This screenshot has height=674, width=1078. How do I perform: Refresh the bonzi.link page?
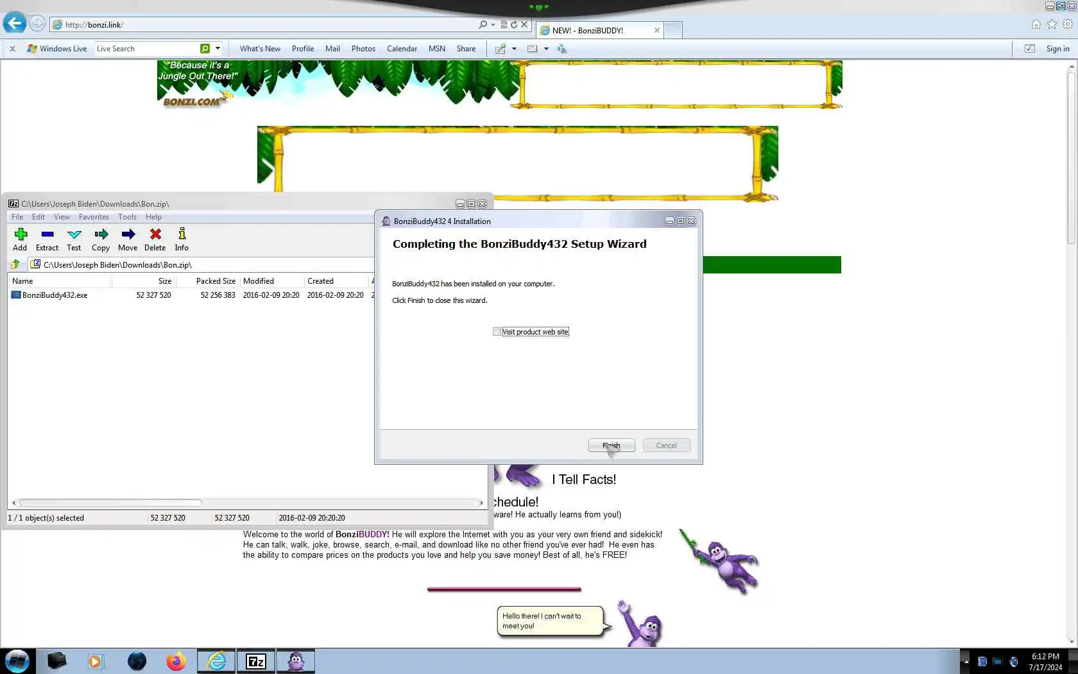pos(514,24)
